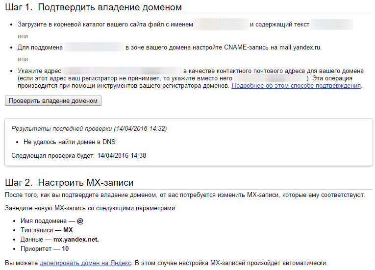This screenshot has width=375, height=270.
Task: Click the "Проверить владение доменом" button
Action: (53, 101)
